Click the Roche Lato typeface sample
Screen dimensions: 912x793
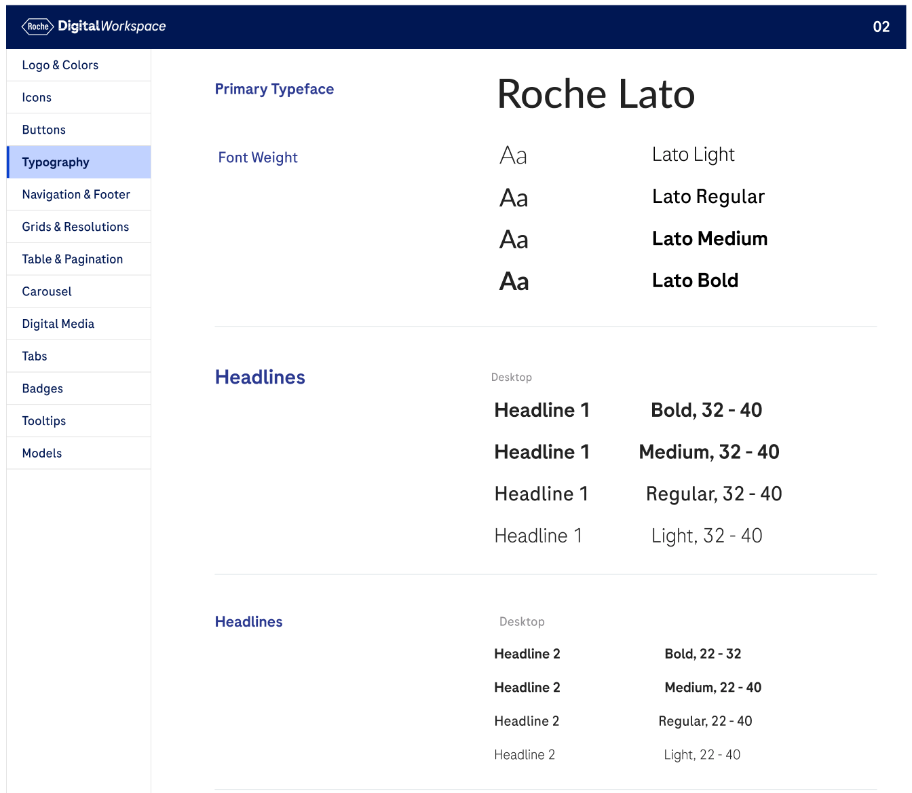(596, 94)
